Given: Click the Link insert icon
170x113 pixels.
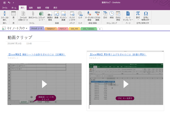Looking at the screenshot, I should click(80, 14).
